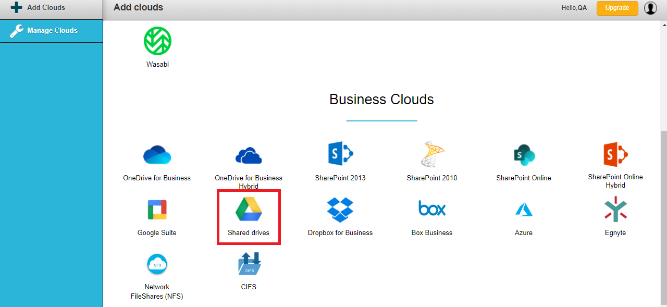Click the Hello,QA account label

[574, 8]
